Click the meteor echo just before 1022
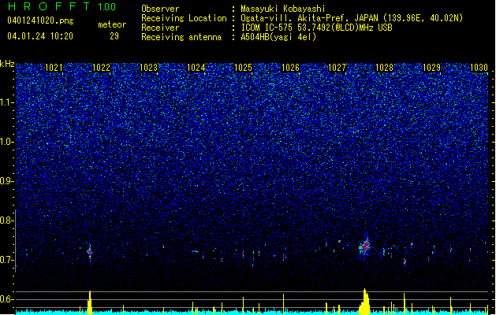496x315 pixels. pyautogui.click(x=90, y=252)
